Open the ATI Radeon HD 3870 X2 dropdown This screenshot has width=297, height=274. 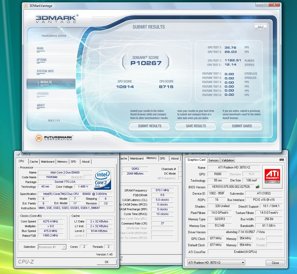[216, 262]
